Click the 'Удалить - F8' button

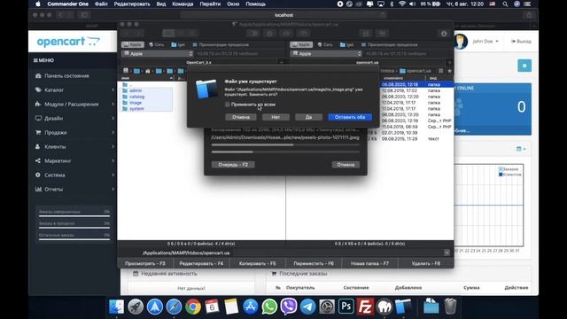point(425,264)
